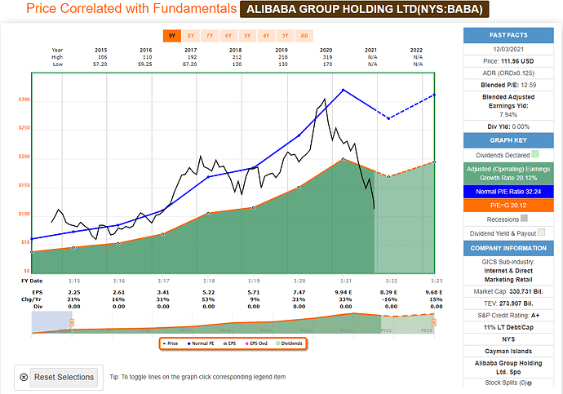The image size is (563, 394).
Task: Toggle the Dividends legend item
Action: tap(289, 343)
